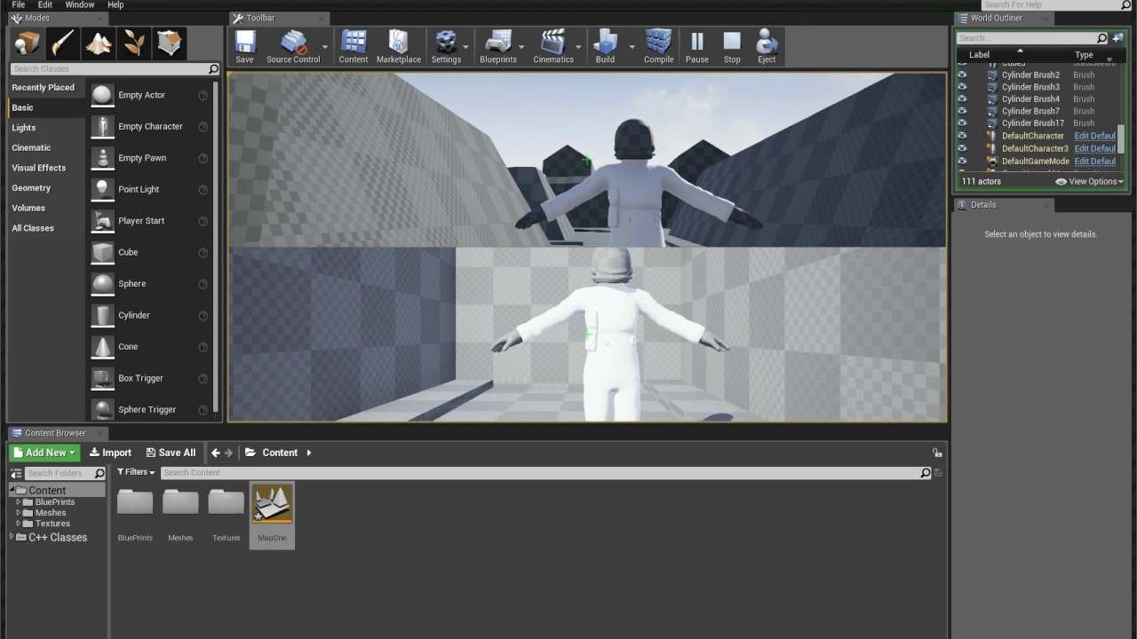This screenshot has width=1137, height=639.
Task: Open the Help menu
Action: click(x=115, y=5)
